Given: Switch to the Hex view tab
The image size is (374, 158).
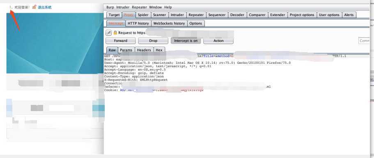Looking at the screenshot, I should 159,50.
